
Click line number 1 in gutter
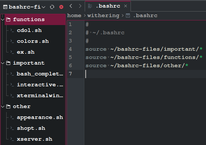70,24
